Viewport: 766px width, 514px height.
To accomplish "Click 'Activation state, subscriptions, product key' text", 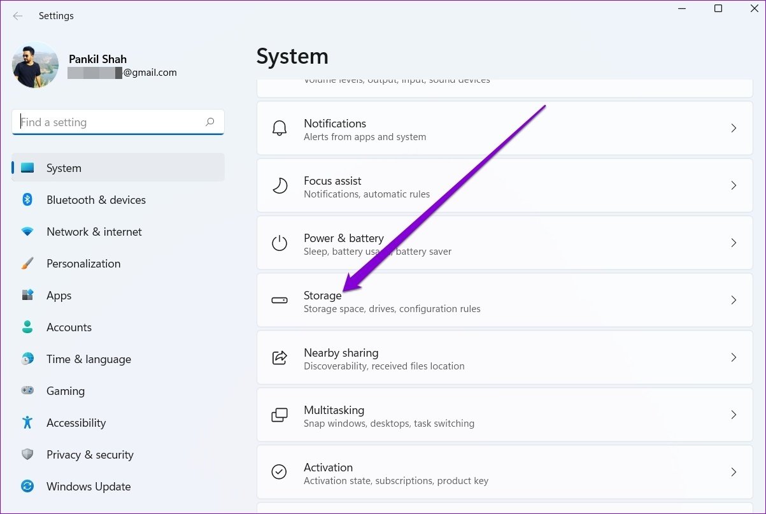I will [x=396, y=481].
